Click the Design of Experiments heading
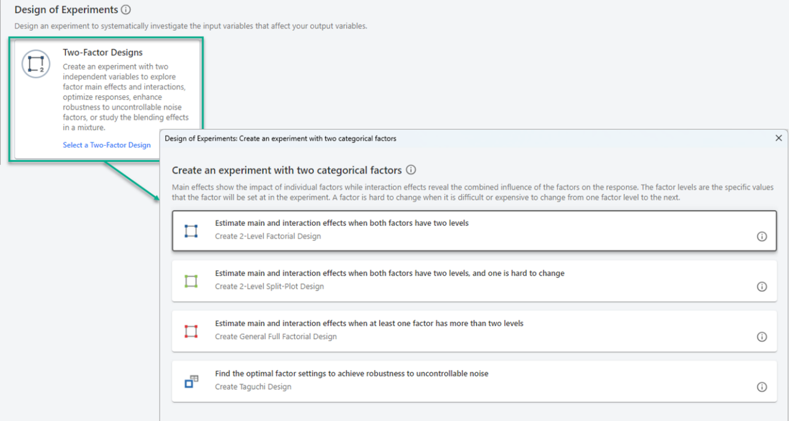 coord(67,9)
